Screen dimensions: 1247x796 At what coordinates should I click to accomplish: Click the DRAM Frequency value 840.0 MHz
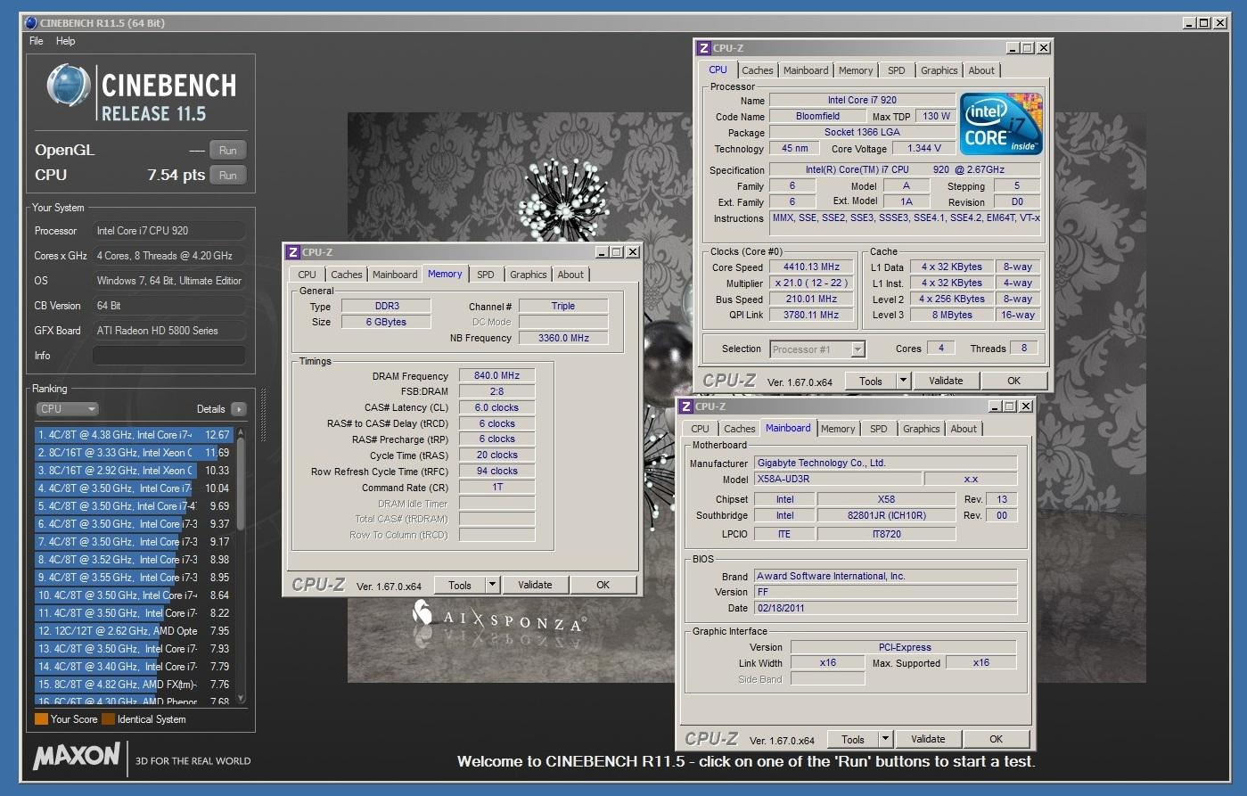497,375
